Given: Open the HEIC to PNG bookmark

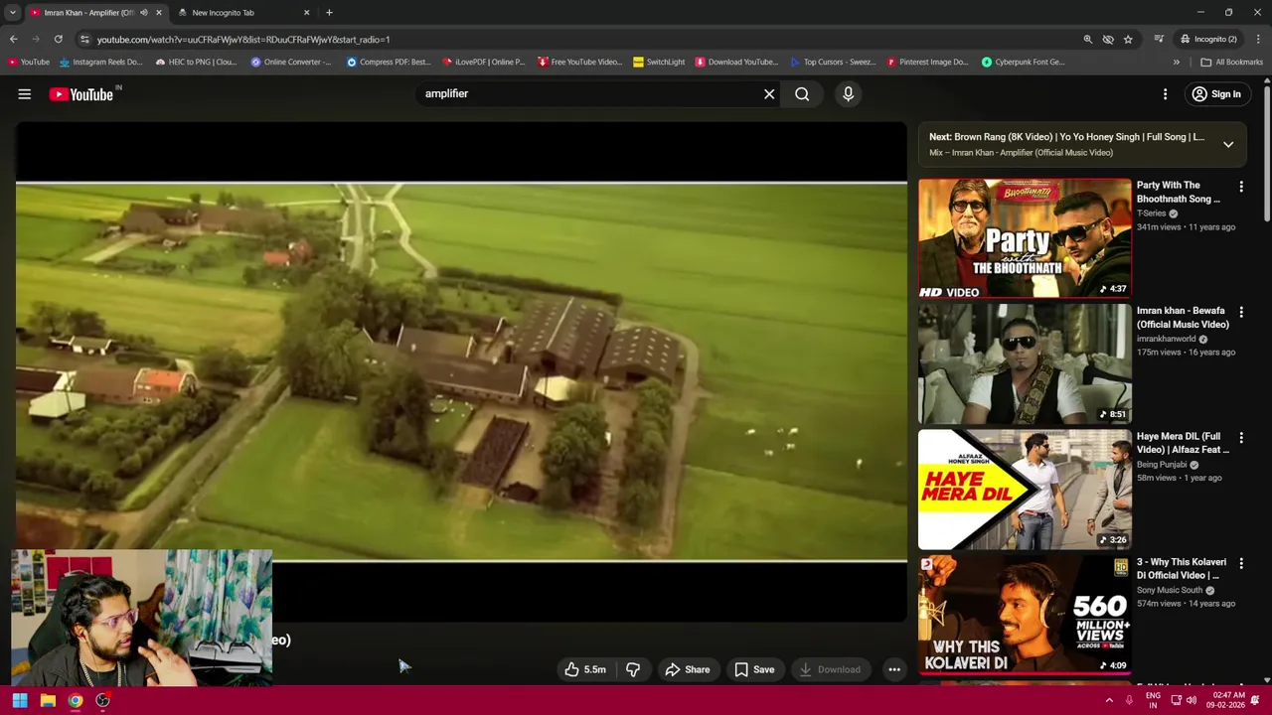Looking at the screenshot, I should tap(196, 62).
